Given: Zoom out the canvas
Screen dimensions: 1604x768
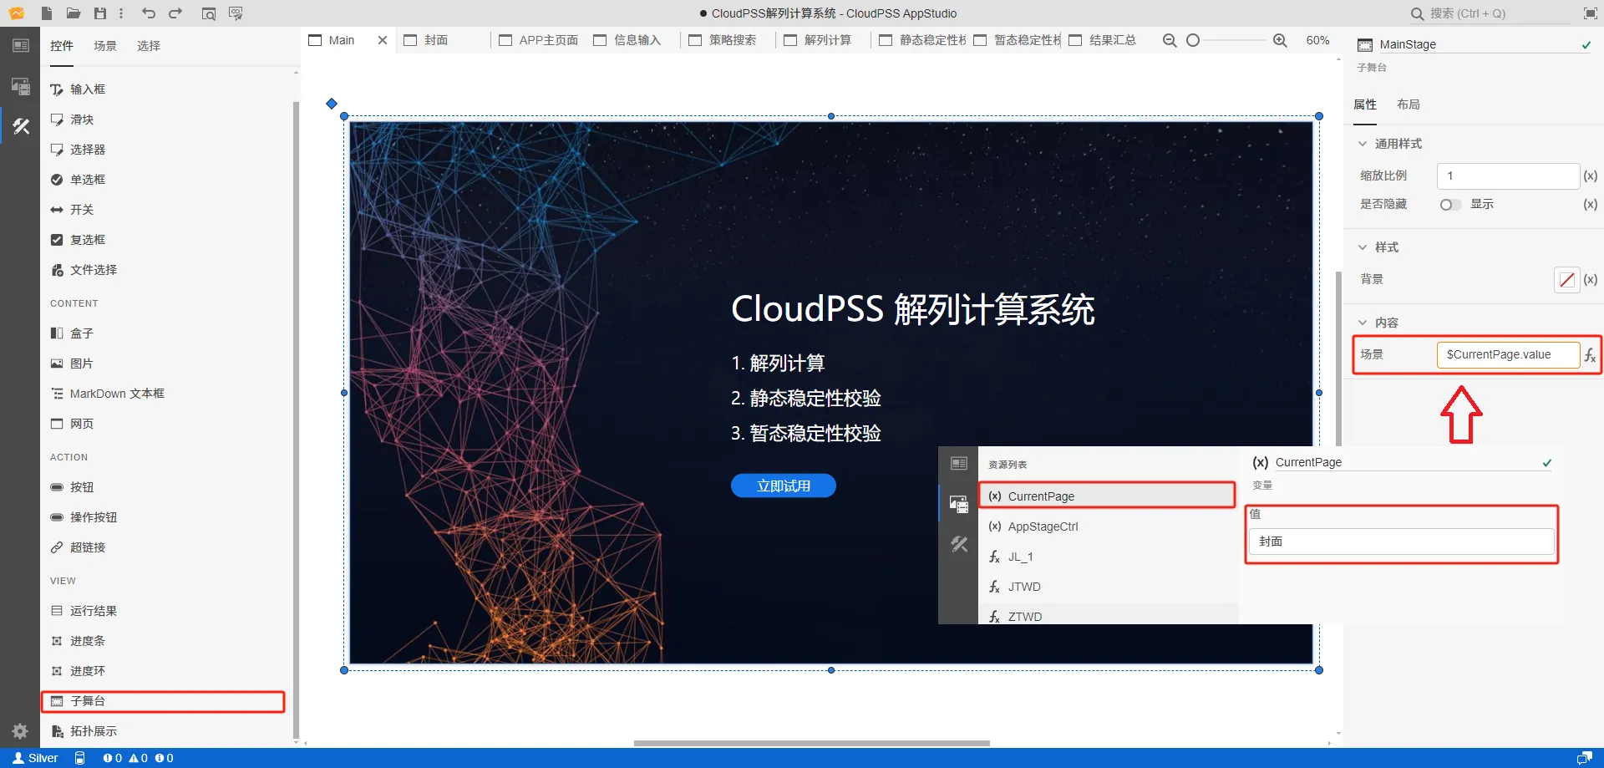Looking at the screenshot, I should tap(1170, 40).
